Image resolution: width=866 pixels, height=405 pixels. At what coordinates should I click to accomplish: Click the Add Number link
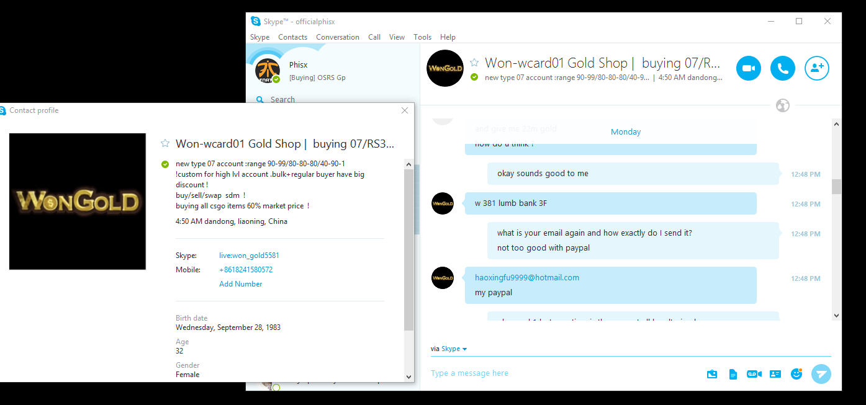click(241, 284)
